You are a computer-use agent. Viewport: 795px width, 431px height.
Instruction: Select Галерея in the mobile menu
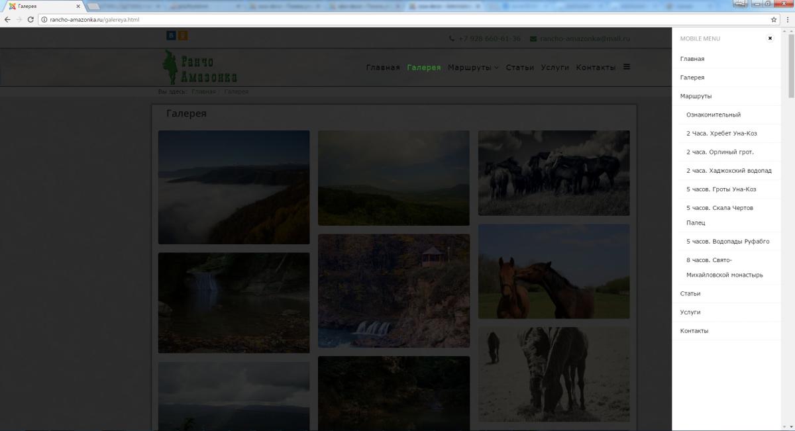(x=692, y=77)
